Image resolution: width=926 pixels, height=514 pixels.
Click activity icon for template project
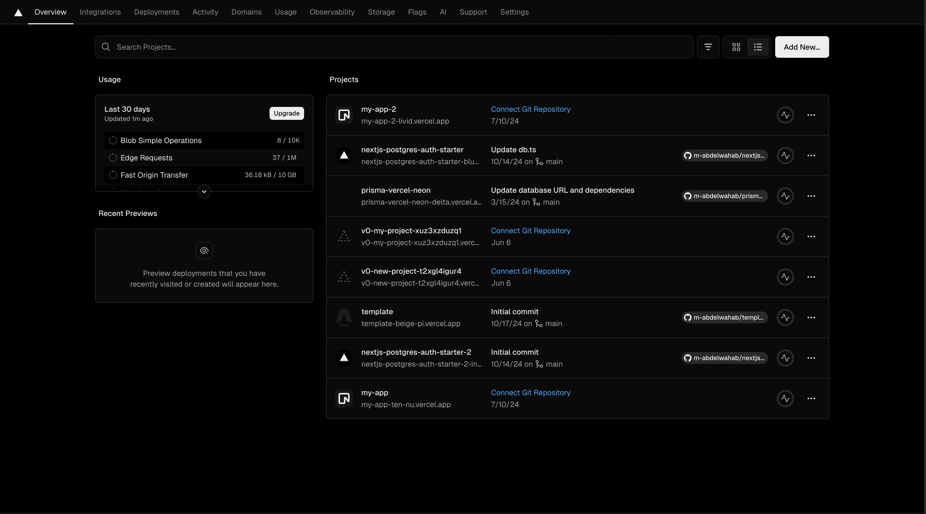click(x=785, y=318)
